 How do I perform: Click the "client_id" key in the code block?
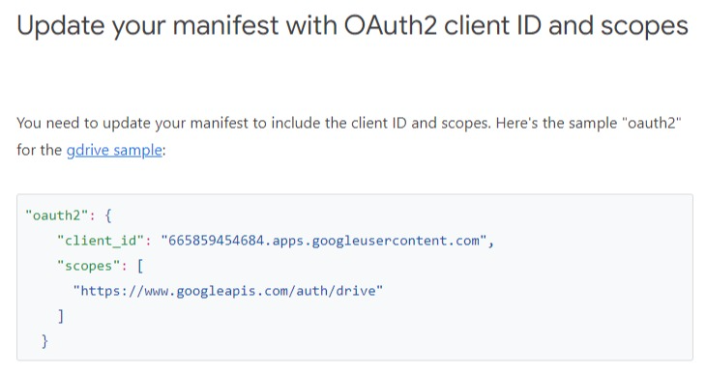pos(101,241)
